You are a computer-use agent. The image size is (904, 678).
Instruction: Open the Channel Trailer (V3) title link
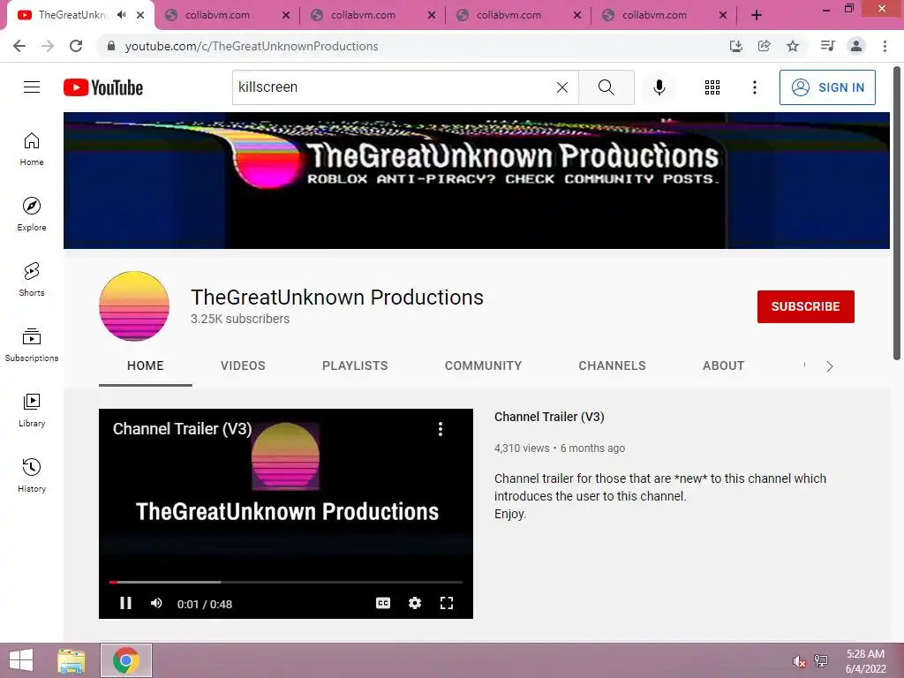coord(549,417)
